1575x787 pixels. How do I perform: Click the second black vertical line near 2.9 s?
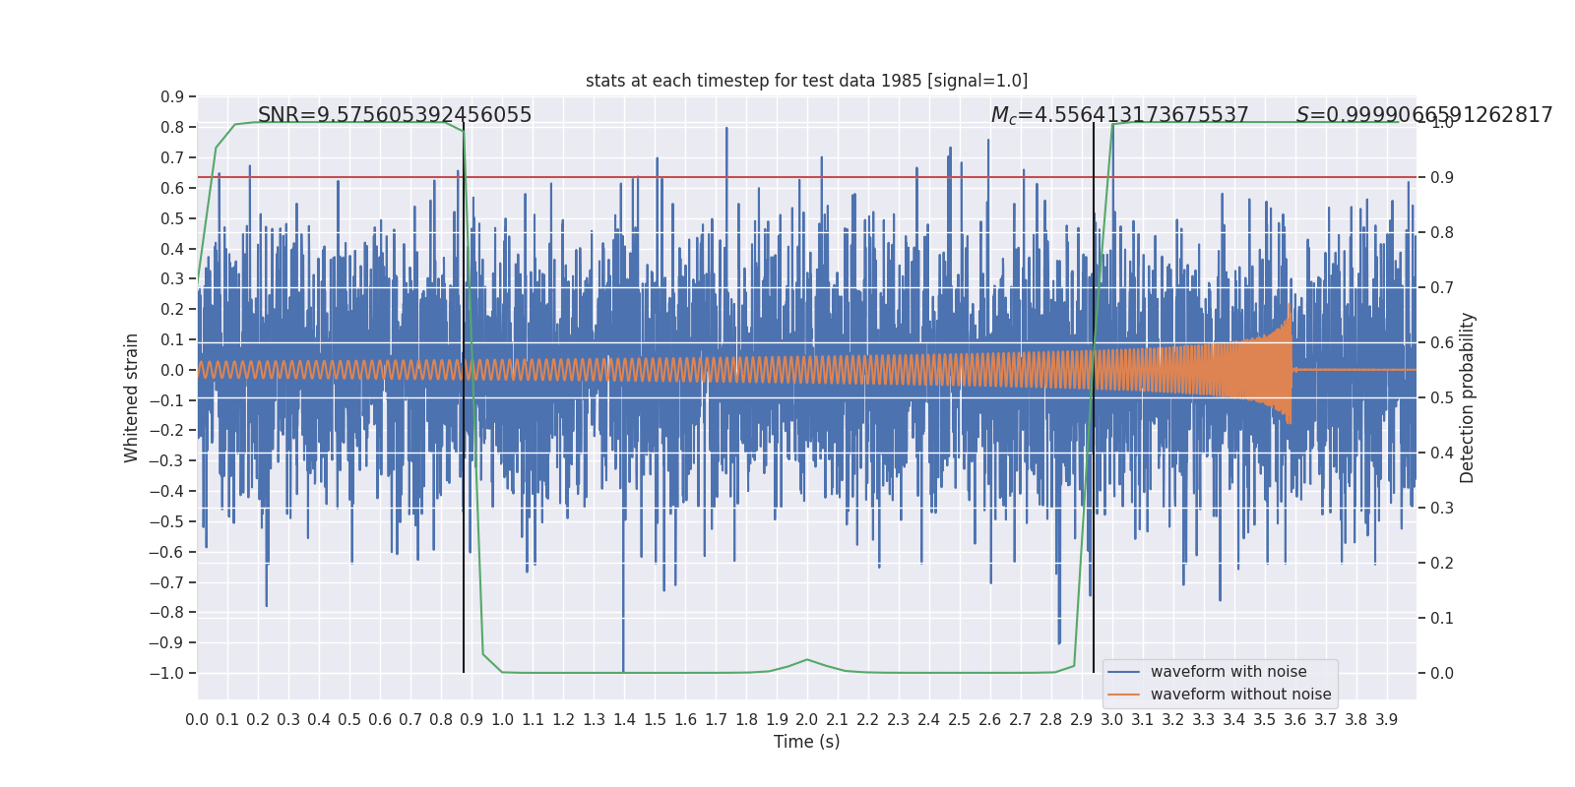[x=1094, y=397]
